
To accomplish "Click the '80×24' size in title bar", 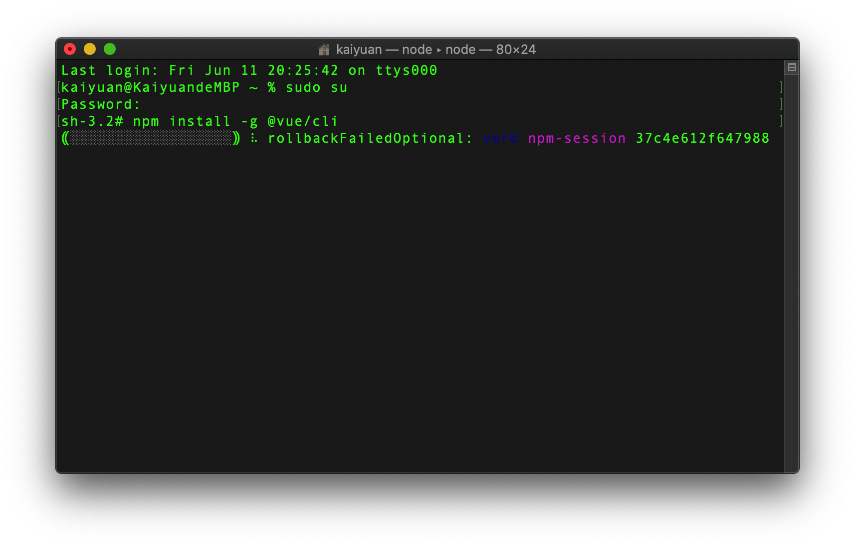I will [x=516, y=49].
